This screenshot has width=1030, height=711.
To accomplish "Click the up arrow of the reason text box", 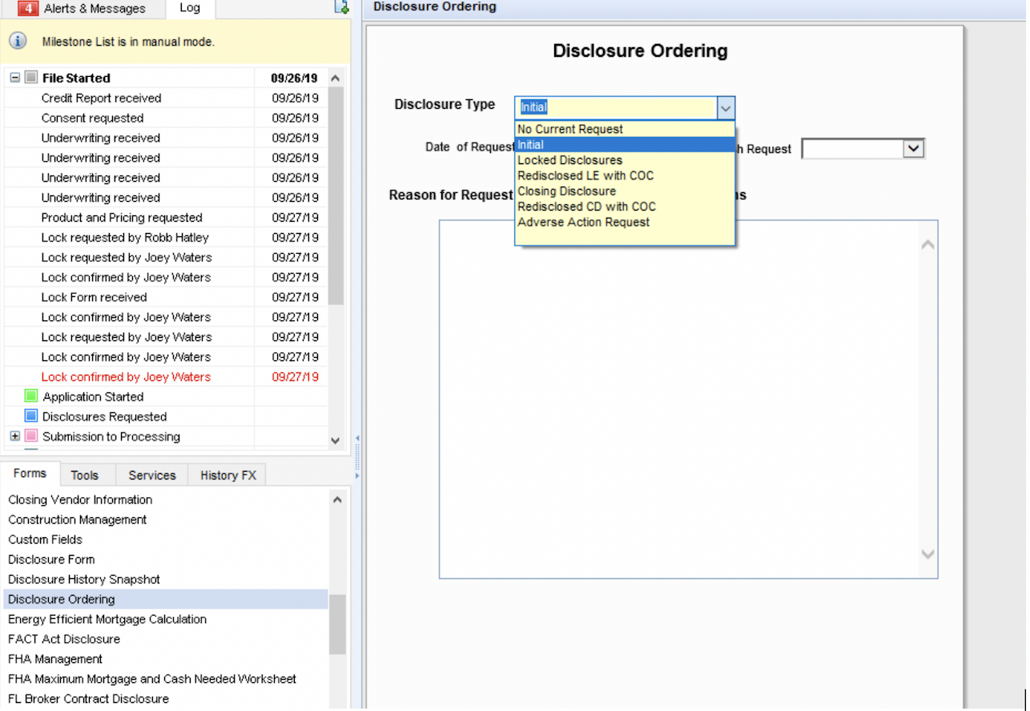I will (x=928, y=245).
